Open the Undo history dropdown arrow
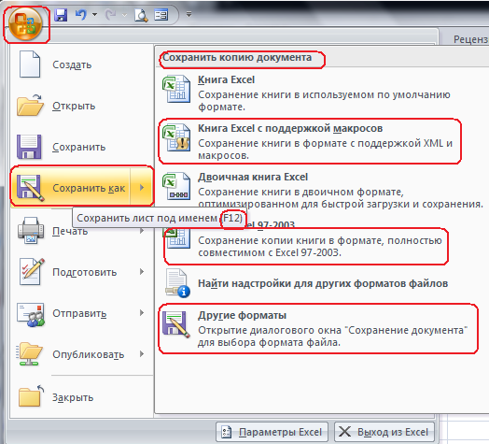This screenshot has height=444, width=489. 94,14
